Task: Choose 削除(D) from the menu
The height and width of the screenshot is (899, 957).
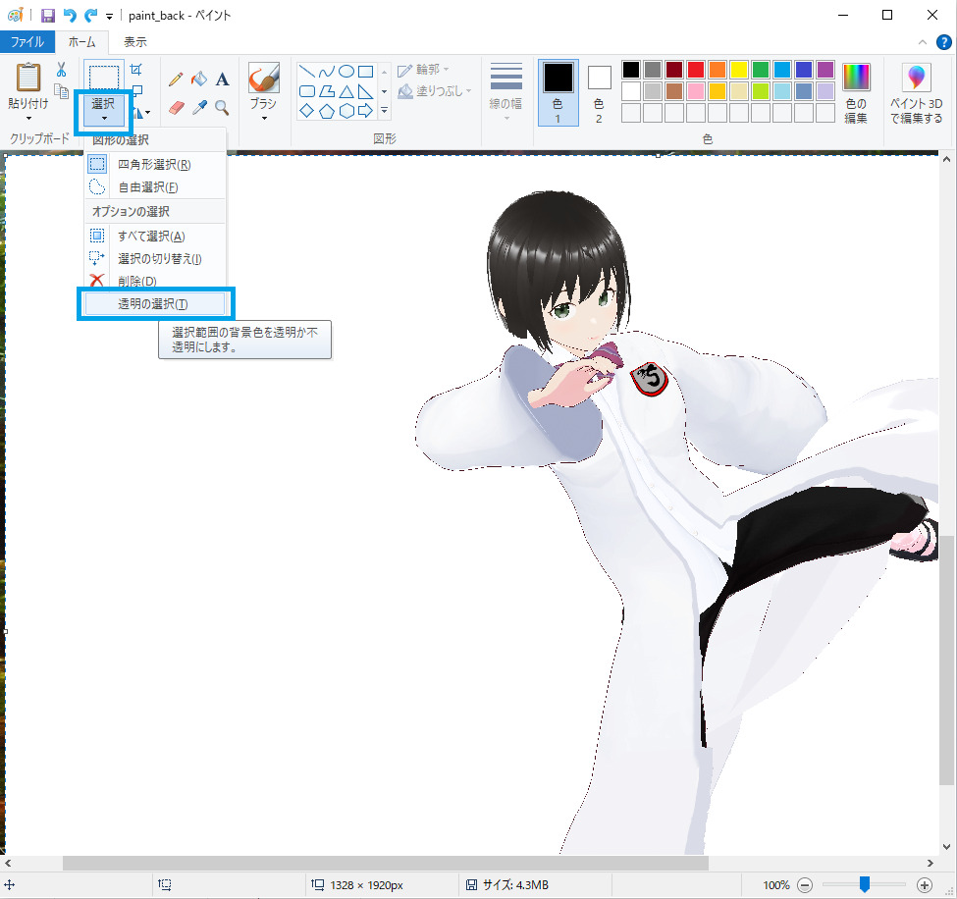Action: tap(155, 282)
